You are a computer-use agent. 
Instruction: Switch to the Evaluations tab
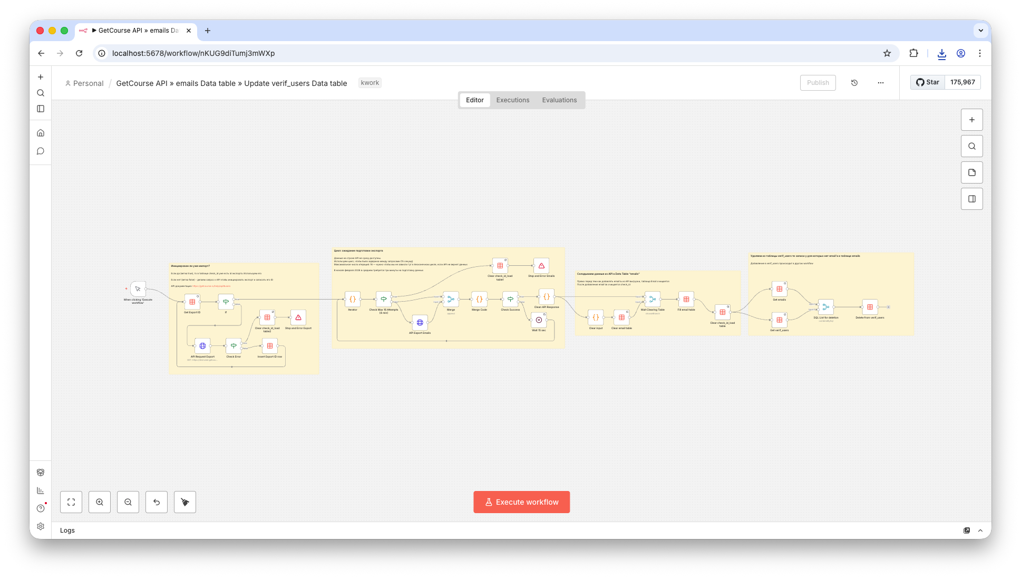559,100
